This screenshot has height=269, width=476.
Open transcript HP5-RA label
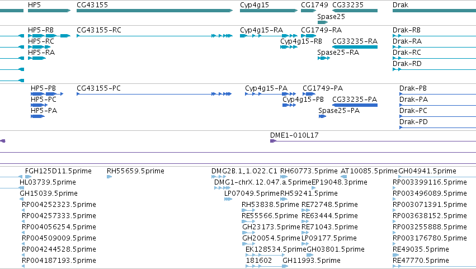[41, 53]
